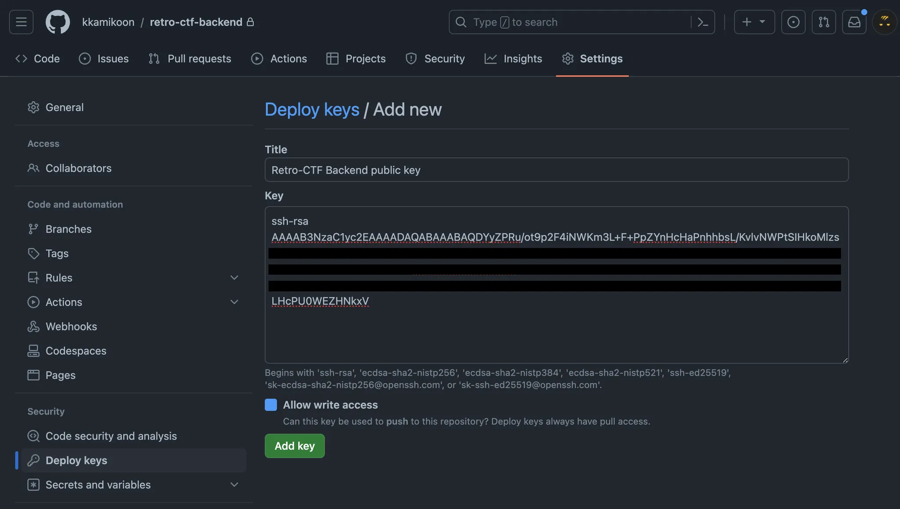900x509 pixels.
Task: Expand the Actions sidebar section
Action: [x=234, y=302]
